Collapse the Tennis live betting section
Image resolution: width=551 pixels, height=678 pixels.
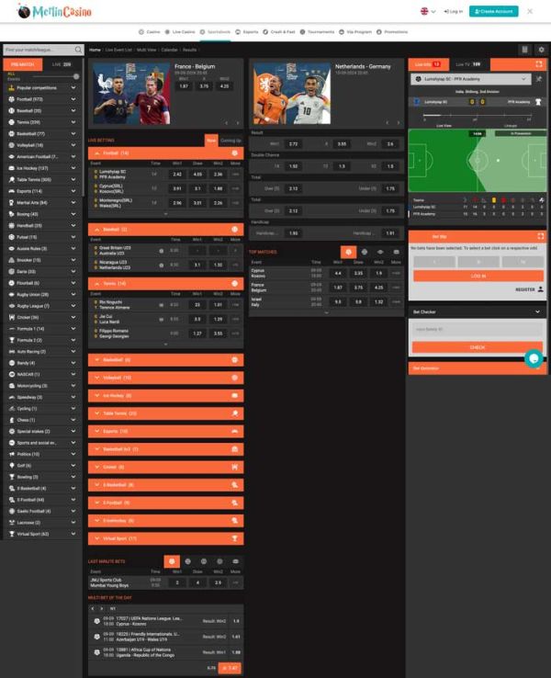click(x=165, y=284)
